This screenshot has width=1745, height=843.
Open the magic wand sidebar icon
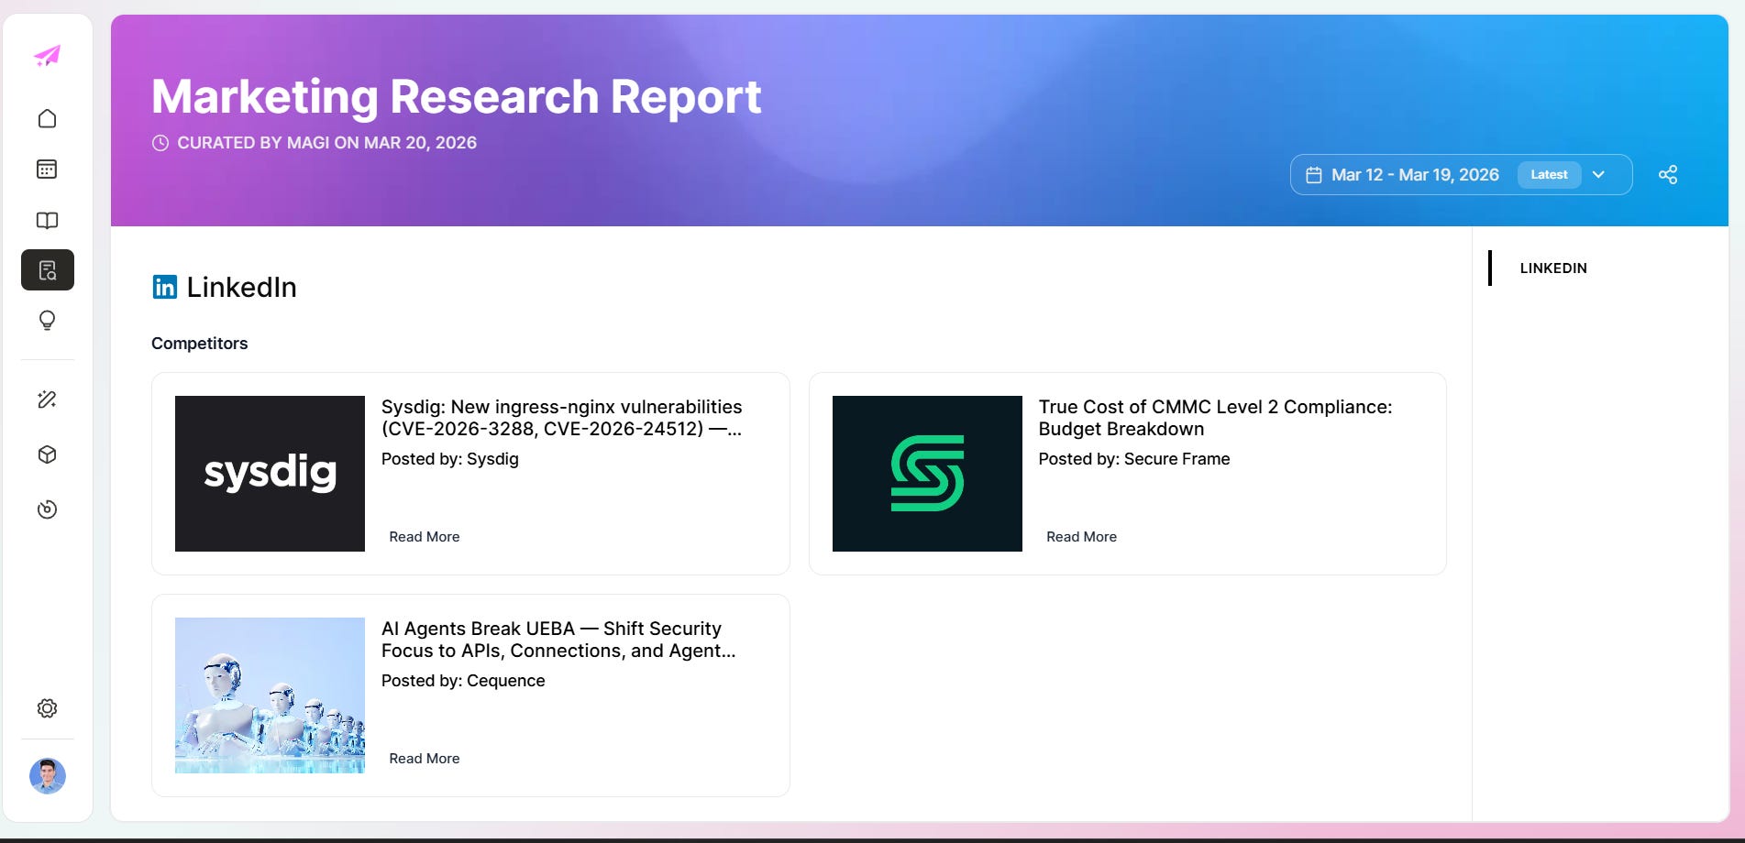[48, 400]
